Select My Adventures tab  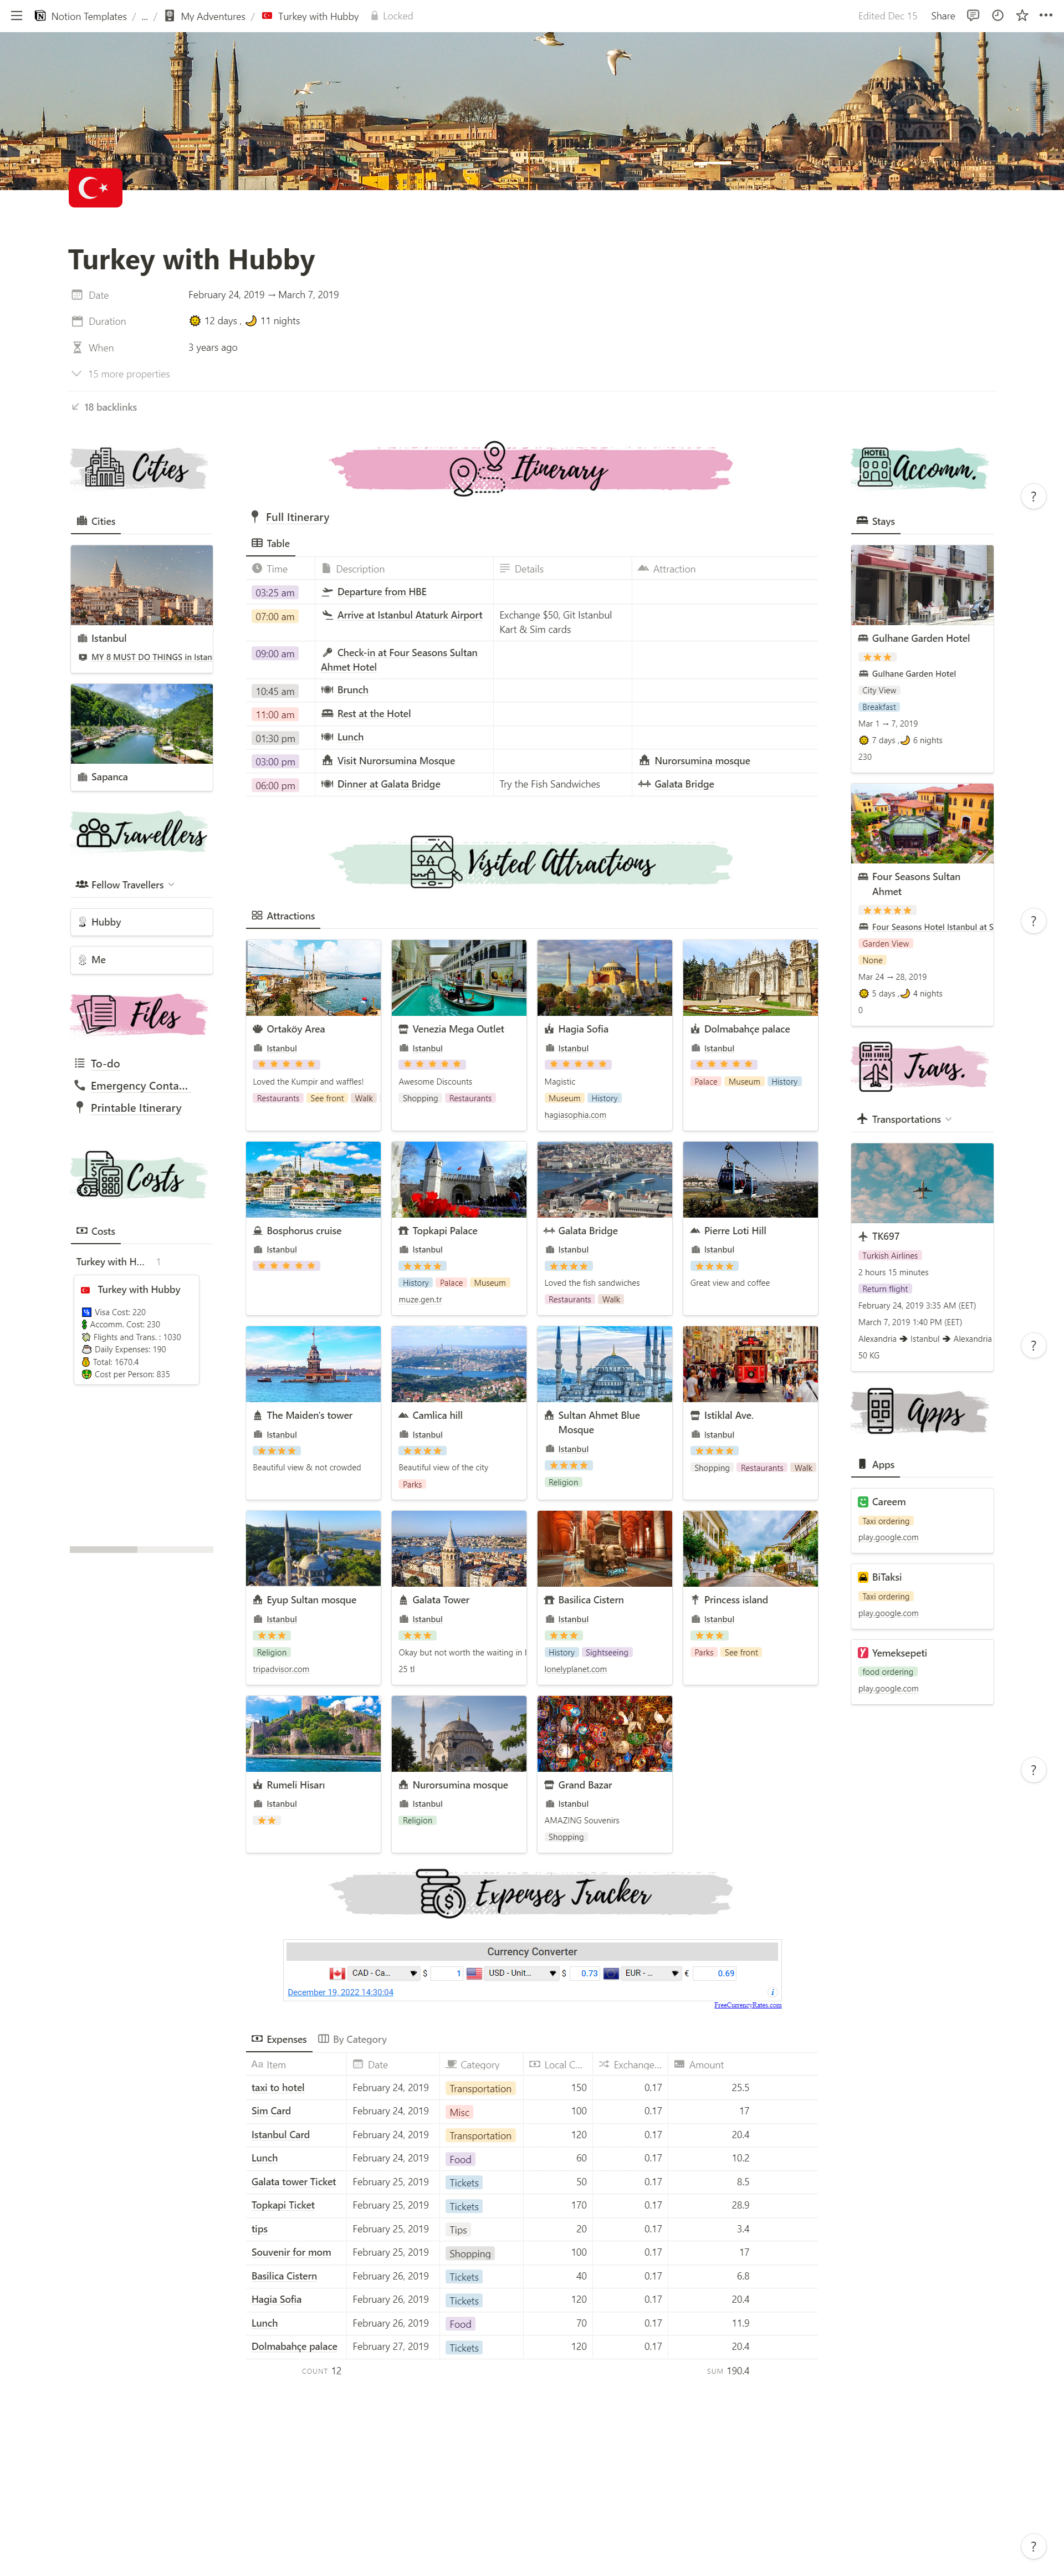pos(213,15)
